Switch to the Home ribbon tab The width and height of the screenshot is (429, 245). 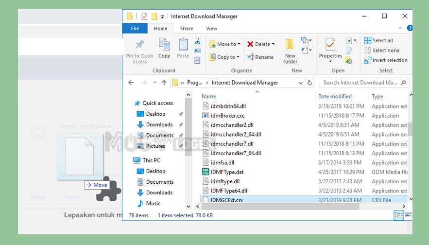tap(160, 29)
